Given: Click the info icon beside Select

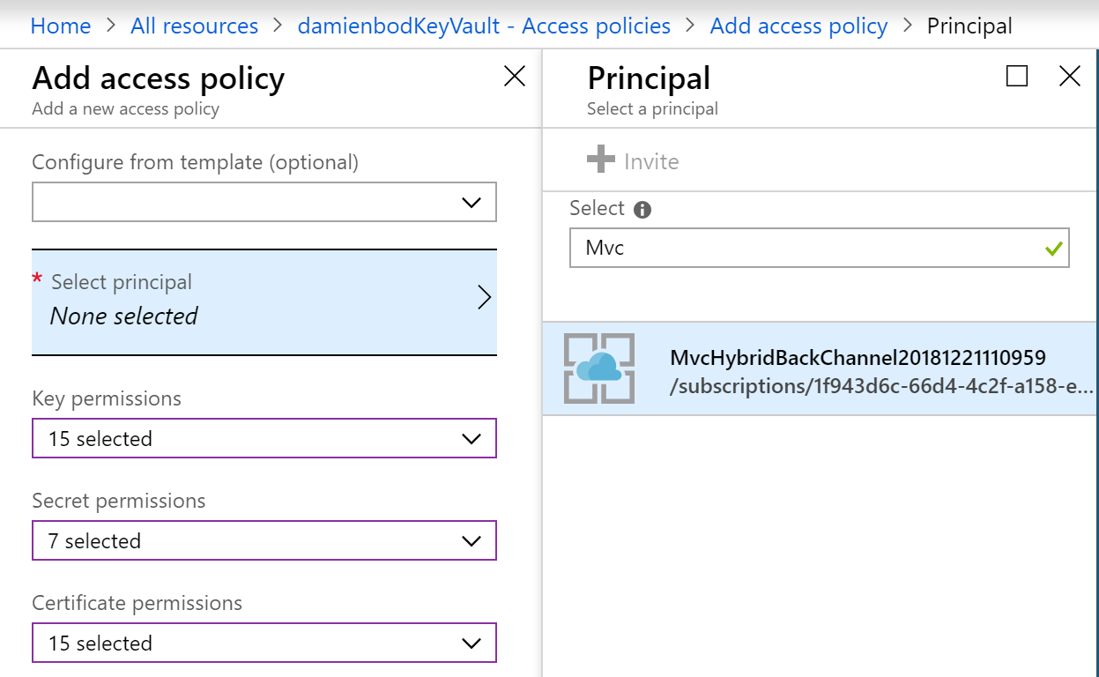Looking at the screenshot, I should 643,210.
